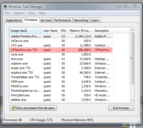This screenshot has height=128, width=143.
Task: Switch to the Services tab
Action: tap(46, 20)
